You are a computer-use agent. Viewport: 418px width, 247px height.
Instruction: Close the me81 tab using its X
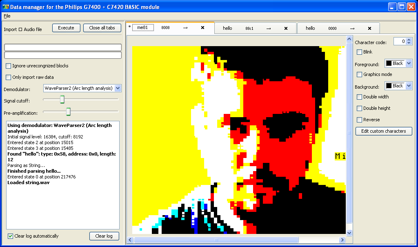coord(202,27)
